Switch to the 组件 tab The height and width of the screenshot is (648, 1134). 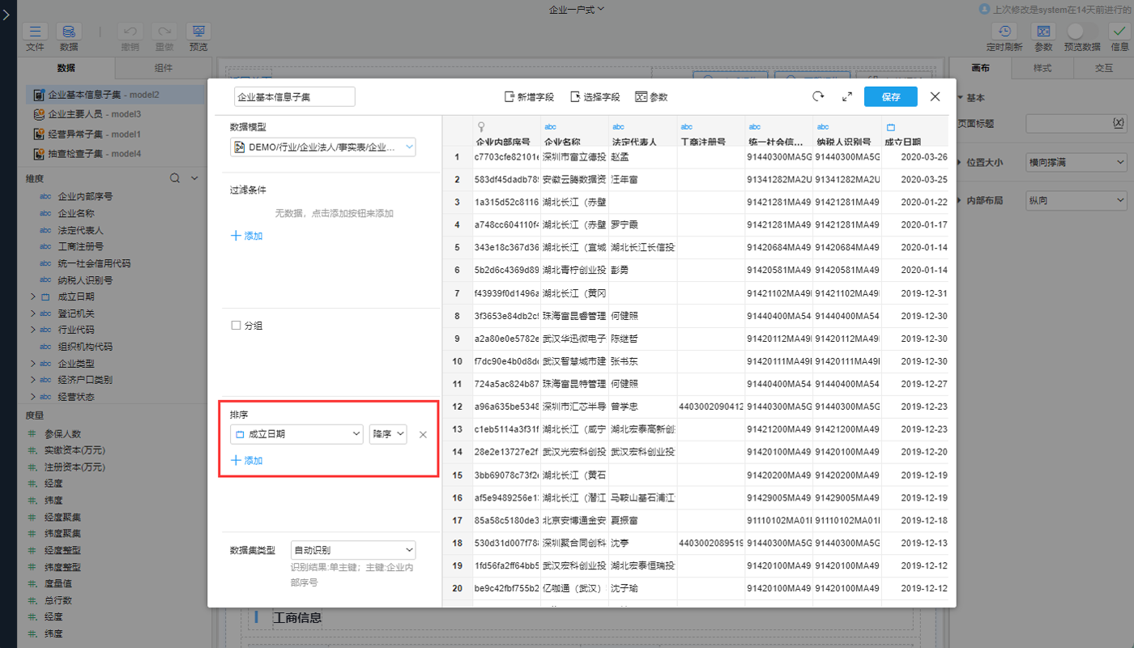pos(162,68)
